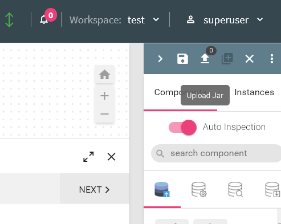Open the notifications bell
Screen dimensions: 281x224
pos(44,19)
